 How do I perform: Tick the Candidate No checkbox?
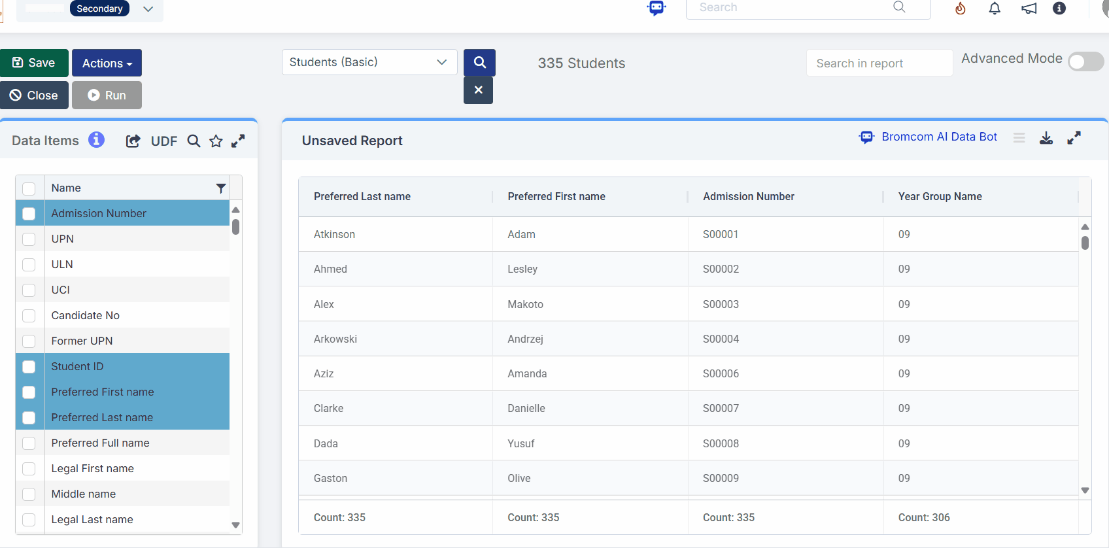coord(29,316)
